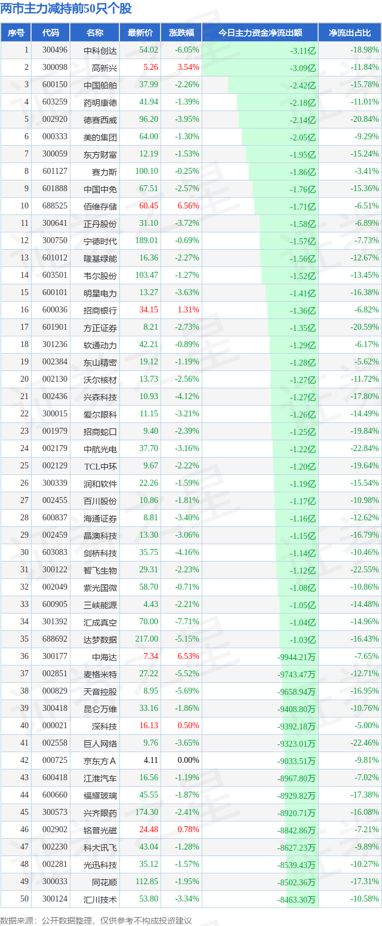Screen dimensions: 382x926
Task: Click stock name 招商蛇口
Action: tap(100, 431)
